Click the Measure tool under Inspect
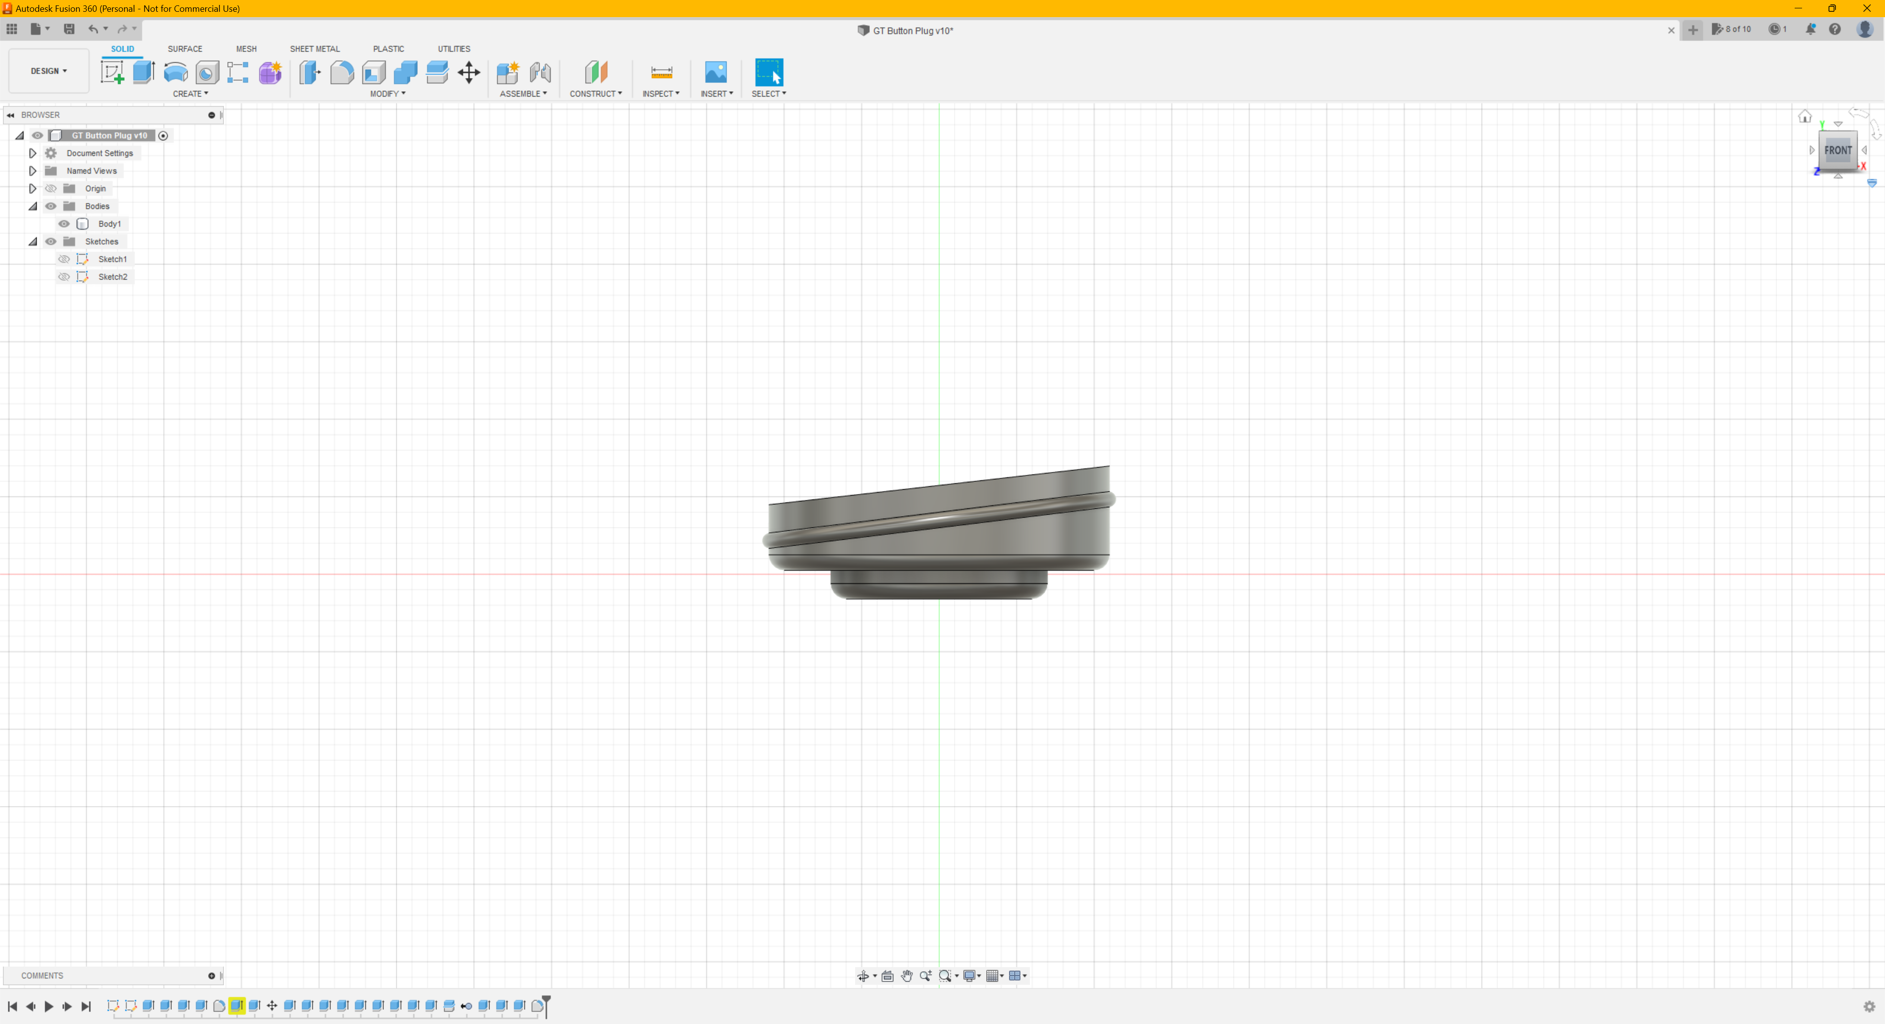 point(661,72)
